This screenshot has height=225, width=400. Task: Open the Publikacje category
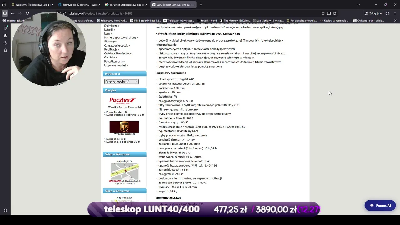pyautogui.click(x=112, y=49)
